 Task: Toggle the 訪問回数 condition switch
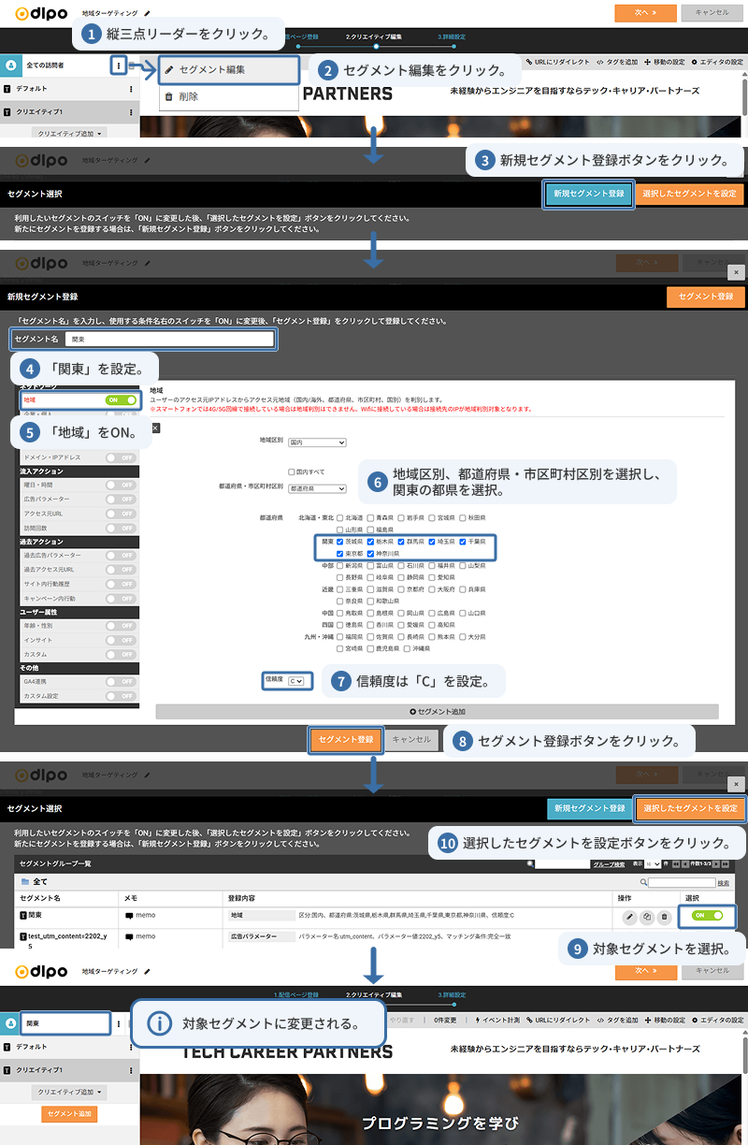[x=121, y=528]
